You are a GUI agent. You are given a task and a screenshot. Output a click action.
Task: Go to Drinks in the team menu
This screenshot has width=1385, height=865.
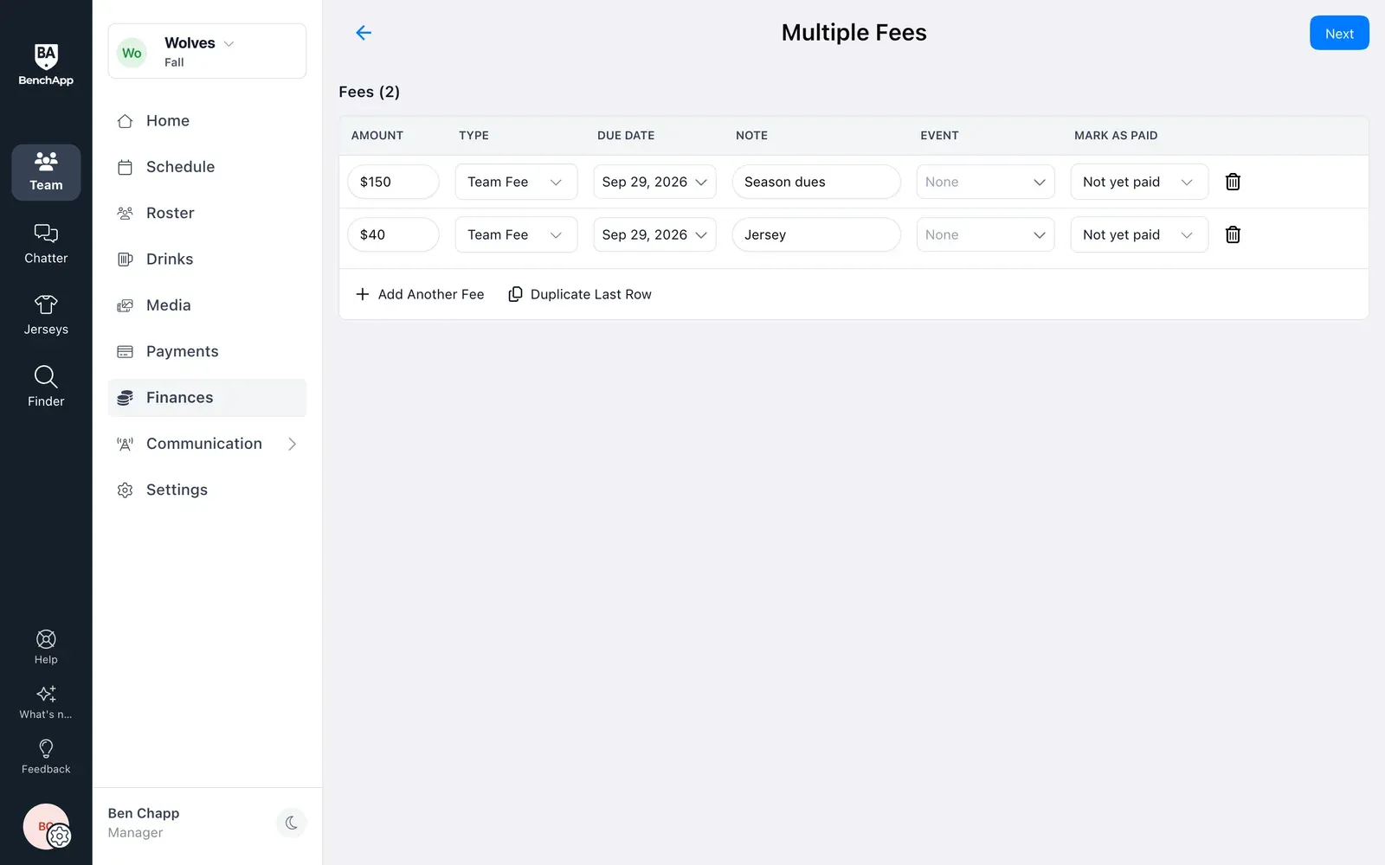(207, 259)
